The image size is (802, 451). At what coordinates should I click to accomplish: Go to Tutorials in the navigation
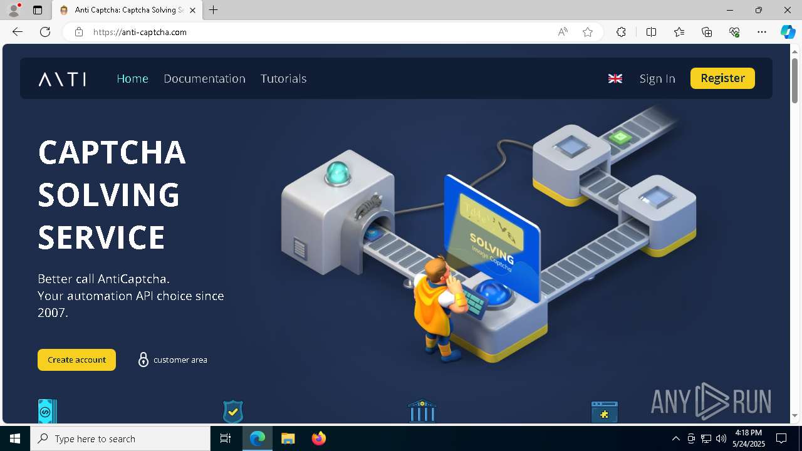283,78
